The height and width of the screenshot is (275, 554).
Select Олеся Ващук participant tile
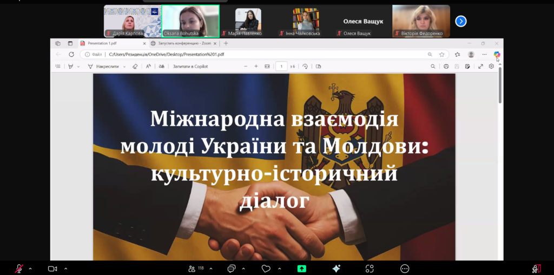click(363, 21)
